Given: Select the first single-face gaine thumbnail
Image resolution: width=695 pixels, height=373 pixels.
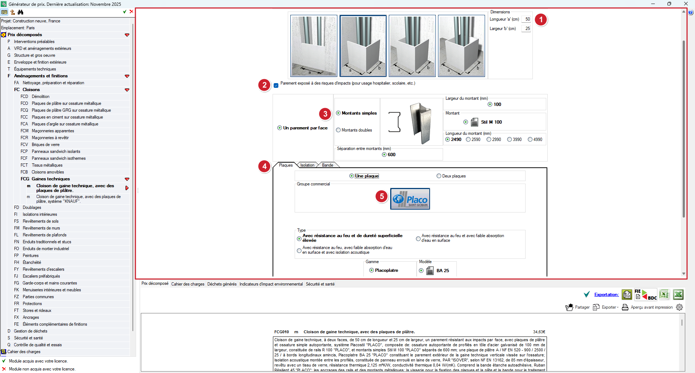Looking at the screenshot, I should [314, 46].
